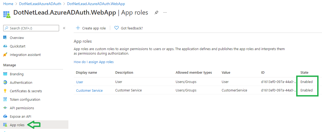Collapse the sidebar with double chevron
The width and height of the screenshot is (322, 132).
click(64, 28)
